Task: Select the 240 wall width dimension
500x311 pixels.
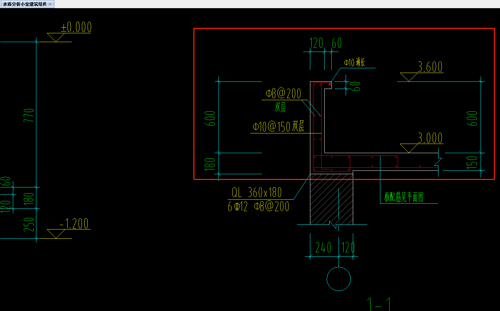Action: (323, 247)
